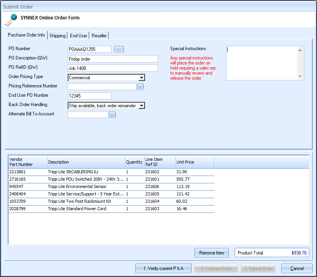
Task: Open the End User tab
Action: pyautogui.click(x=78, y=36)
